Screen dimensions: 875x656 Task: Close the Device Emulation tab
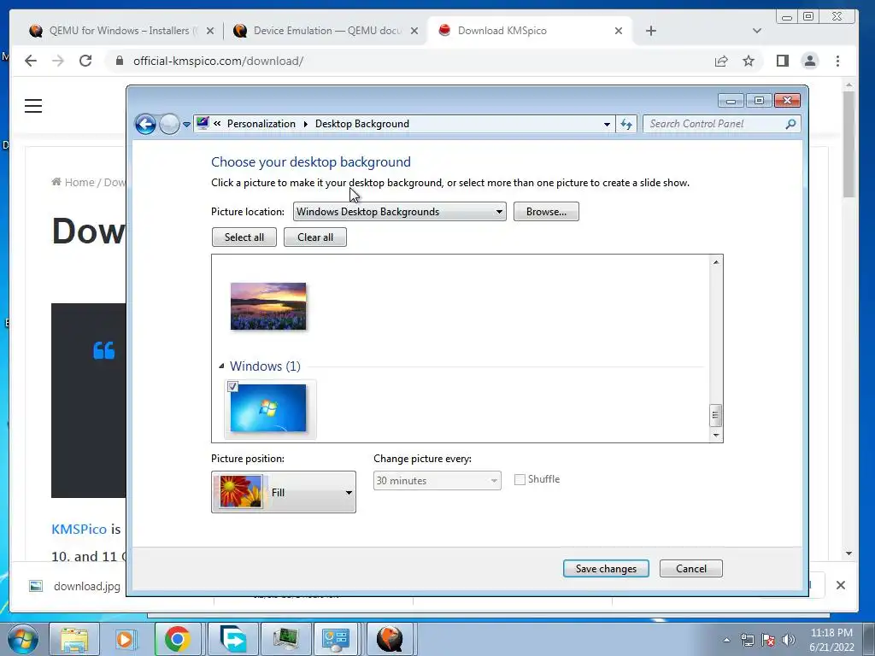[x=414, y=32]
